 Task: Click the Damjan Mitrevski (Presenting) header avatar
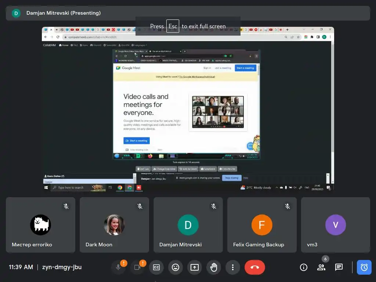point(16,13)
